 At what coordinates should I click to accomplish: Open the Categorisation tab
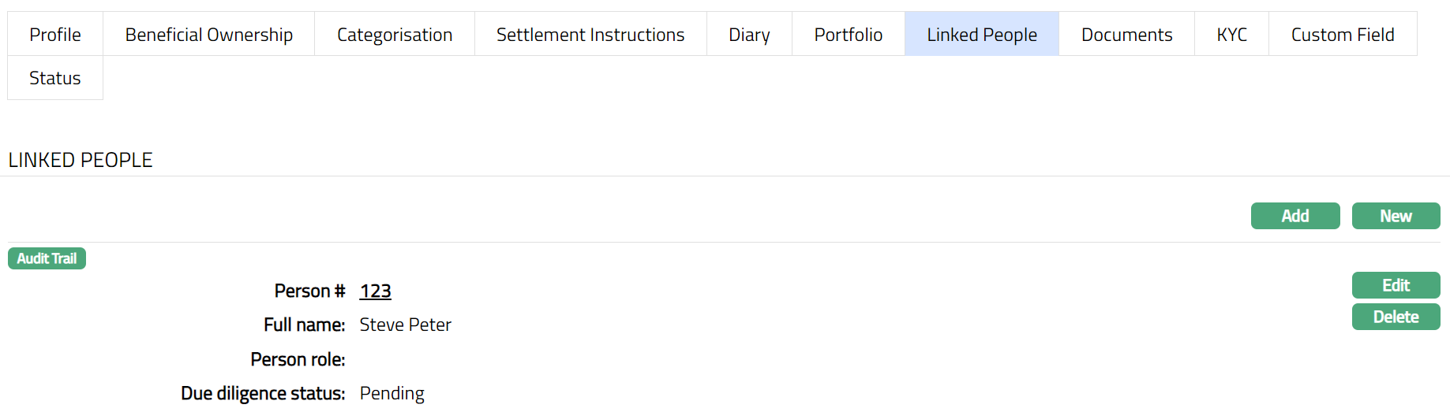click(395, 35)
